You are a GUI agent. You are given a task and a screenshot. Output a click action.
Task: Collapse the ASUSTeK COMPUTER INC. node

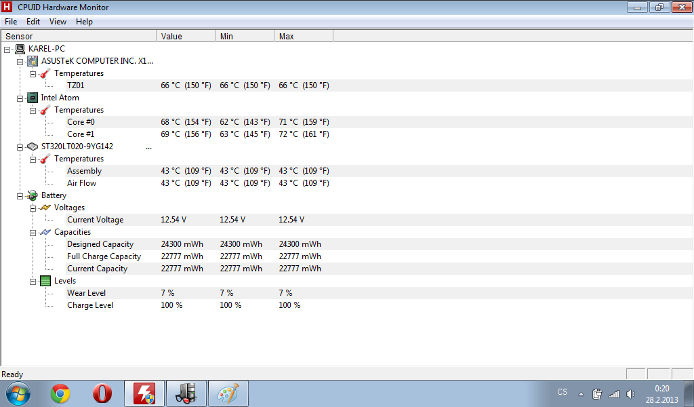click(20, 62)
